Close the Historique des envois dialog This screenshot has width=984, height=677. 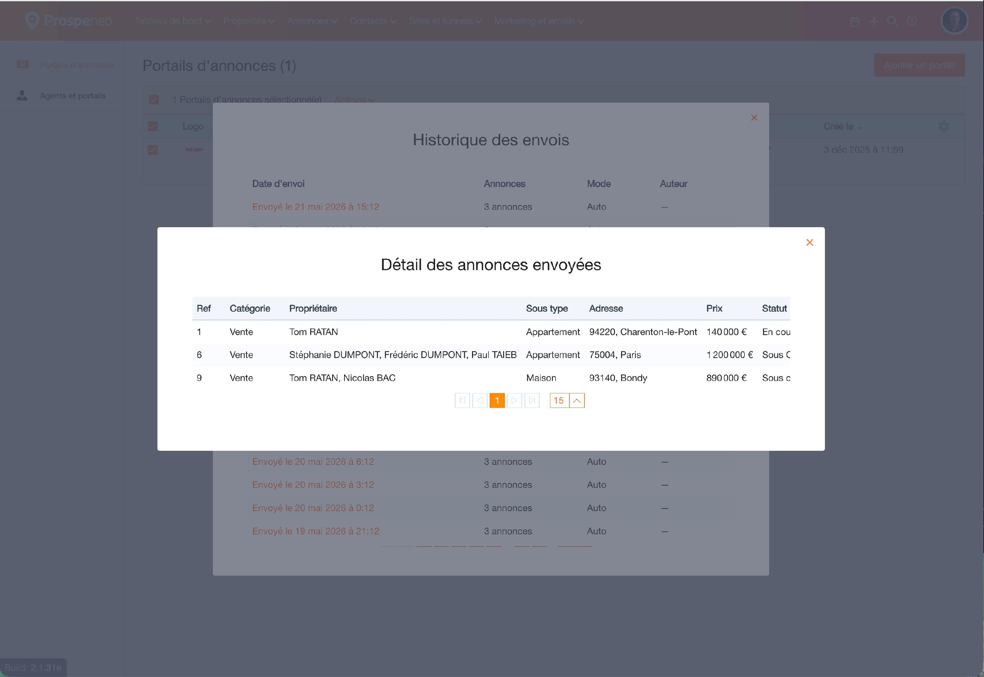coord(754,117)
